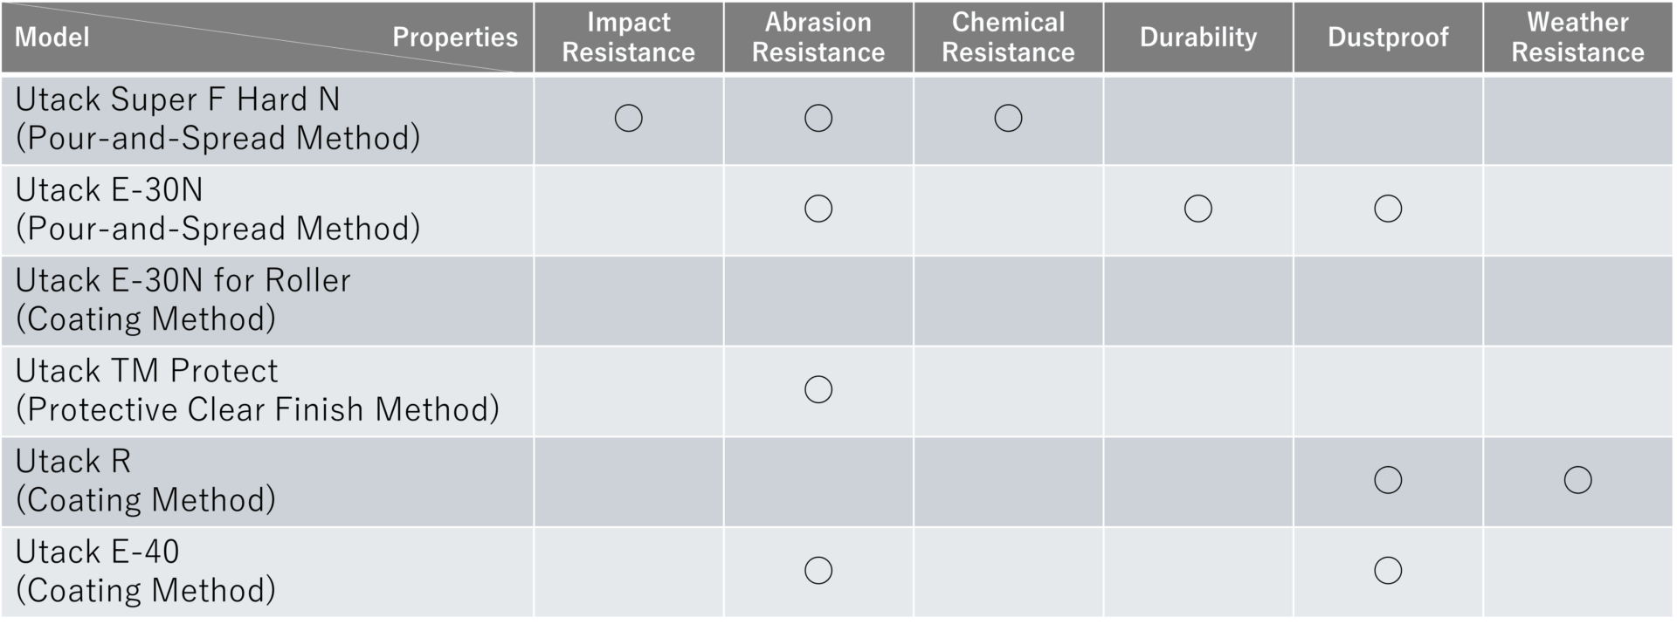The image size is (1677, 631).
Task: Select the Durability column header
Action: (1197, 38)
